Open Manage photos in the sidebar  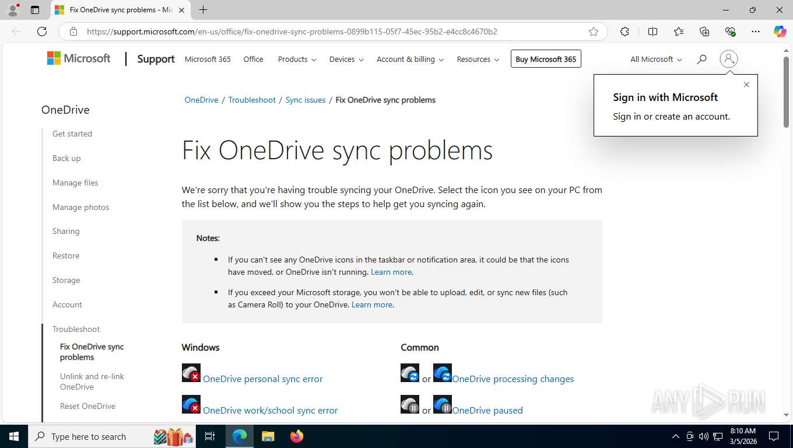(80, 207)
